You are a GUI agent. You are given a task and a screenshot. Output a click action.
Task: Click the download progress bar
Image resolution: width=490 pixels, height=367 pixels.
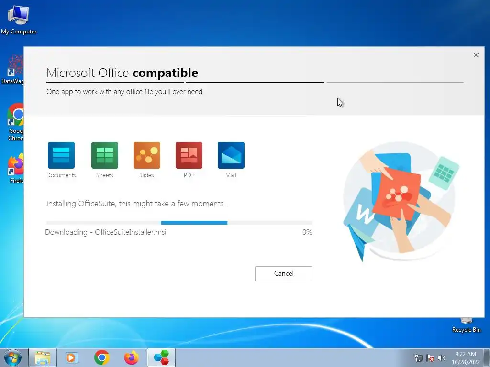(179, 223)
